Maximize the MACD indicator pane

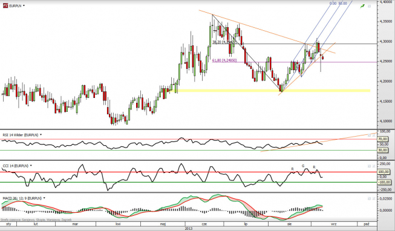pyautogui.click(x=370, y=198)
